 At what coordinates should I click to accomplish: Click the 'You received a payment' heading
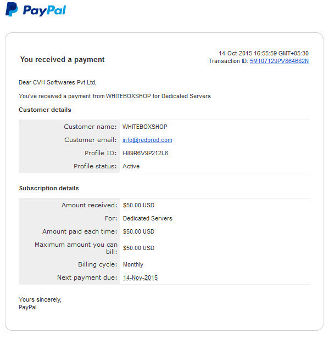(x=62, y=59)
